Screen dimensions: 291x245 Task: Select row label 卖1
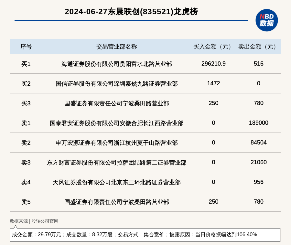click(26, 123)
